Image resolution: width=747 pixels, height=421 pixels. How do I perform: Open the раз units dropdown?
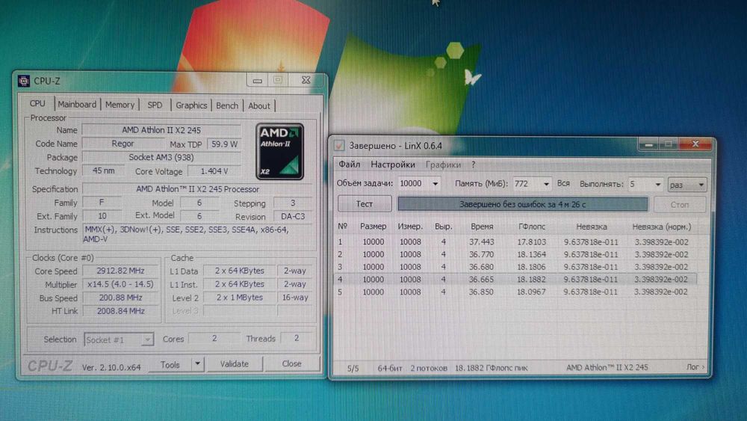coord(686,185)
